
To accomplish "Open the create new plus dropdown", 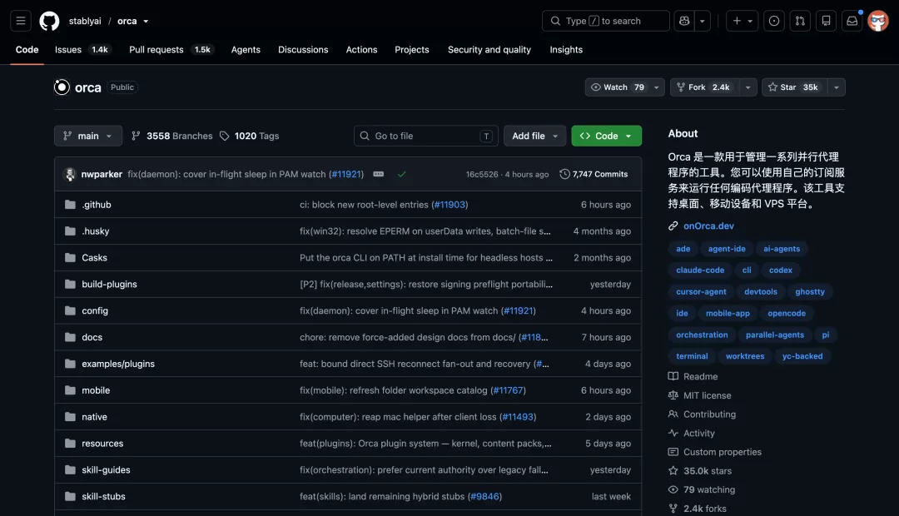I will coord(743,21).
